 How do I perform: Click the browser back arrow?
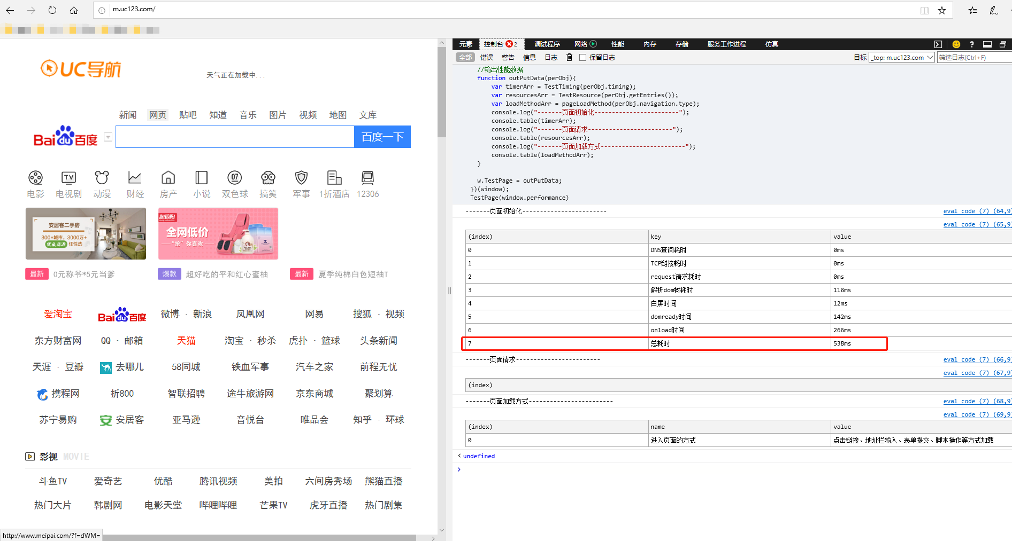[x=10, y=10]
